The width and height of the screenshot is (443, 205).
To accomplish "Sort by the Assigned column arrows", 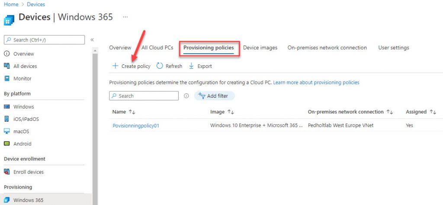I will 433,112.
